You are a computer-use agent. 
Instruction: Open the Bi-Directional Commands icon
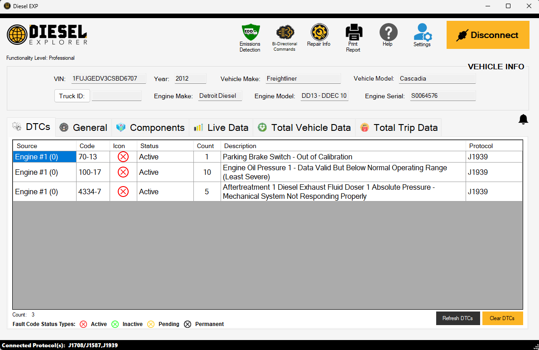point(284,33)
